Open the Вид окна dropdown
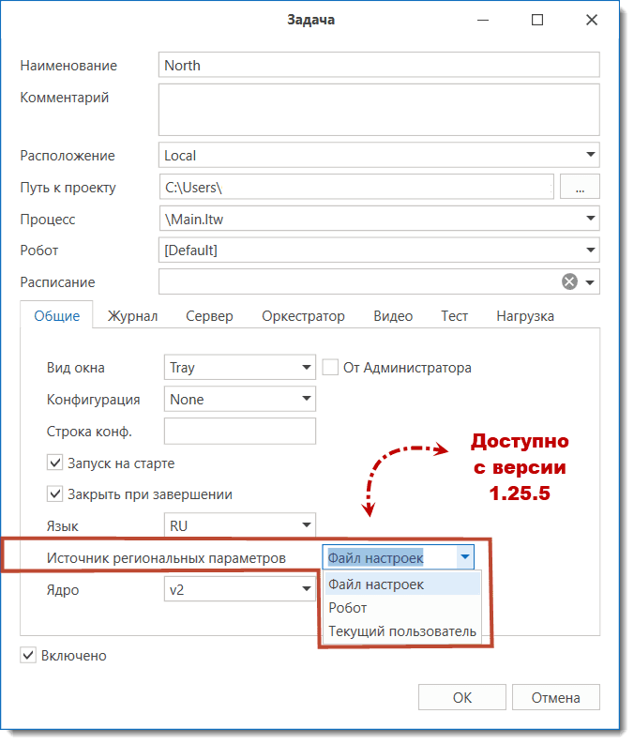This screenshot has width=634, height=744. click(307, 367)
